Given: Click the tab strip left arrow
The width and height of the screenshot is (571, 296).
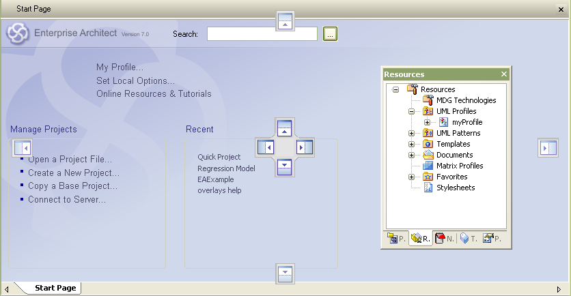Looking at the screenshot, I should [7, 289].
